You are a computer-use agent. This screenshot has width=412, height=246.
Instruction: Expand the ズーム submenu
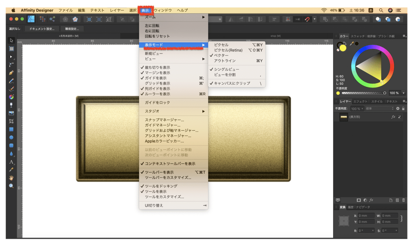173,17
